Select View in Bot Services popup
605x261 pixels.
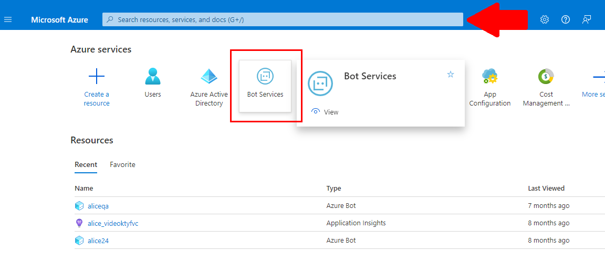click(331, 112)
